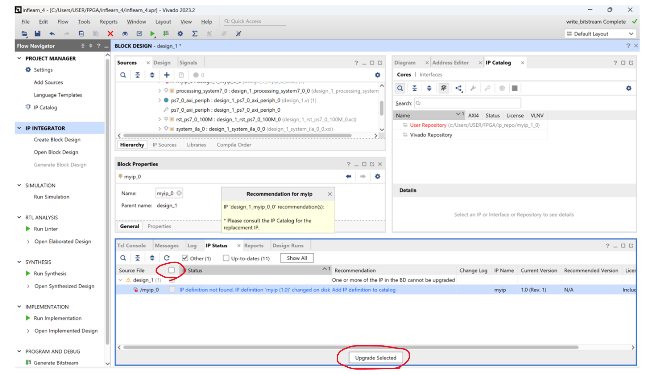The width and height of the screenshot is (658, 374).
Task: Open Block Properties settings gear
Action: point(377,177)
